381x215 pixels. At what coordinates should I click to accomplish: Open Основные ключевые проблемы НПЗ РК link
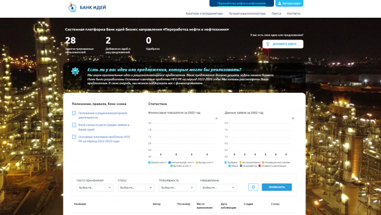point(104,139)
